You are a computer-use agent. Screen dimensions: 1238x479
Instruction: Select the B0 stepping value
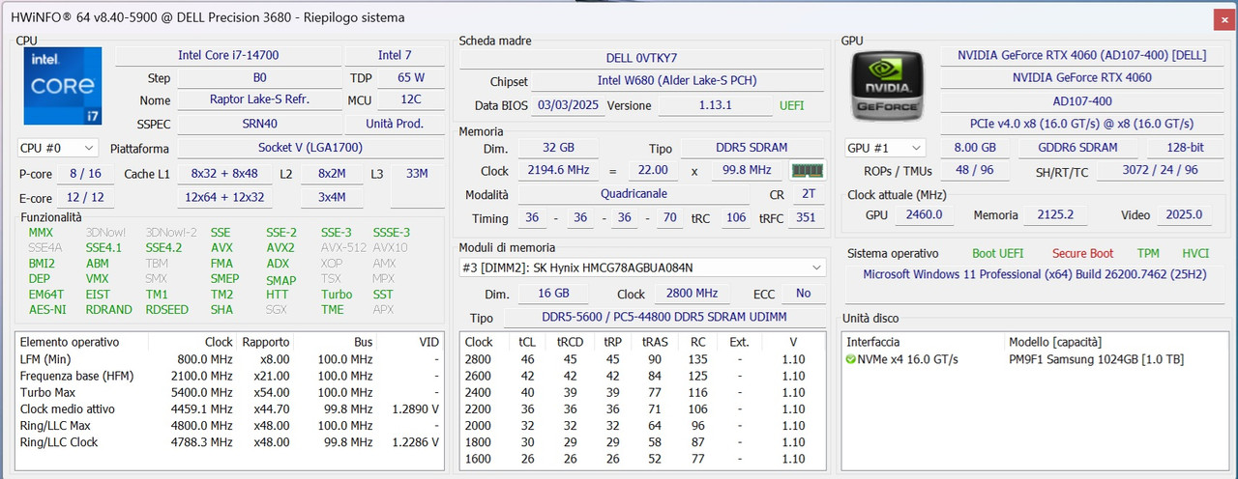[x=259, y=77]
